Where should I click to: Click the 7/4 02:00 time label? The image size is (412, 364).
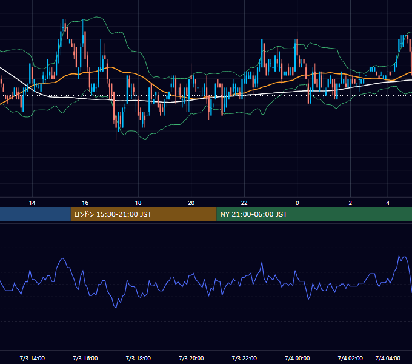coord(350,358)
